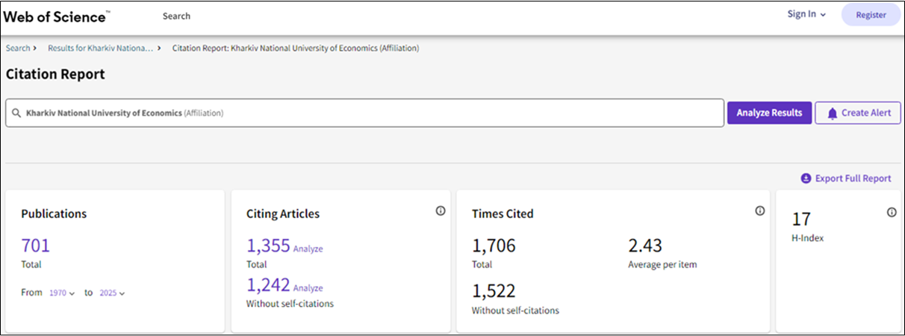Click the download icon beside Export Full Report
905x336 pixels.
pos(806,178)
